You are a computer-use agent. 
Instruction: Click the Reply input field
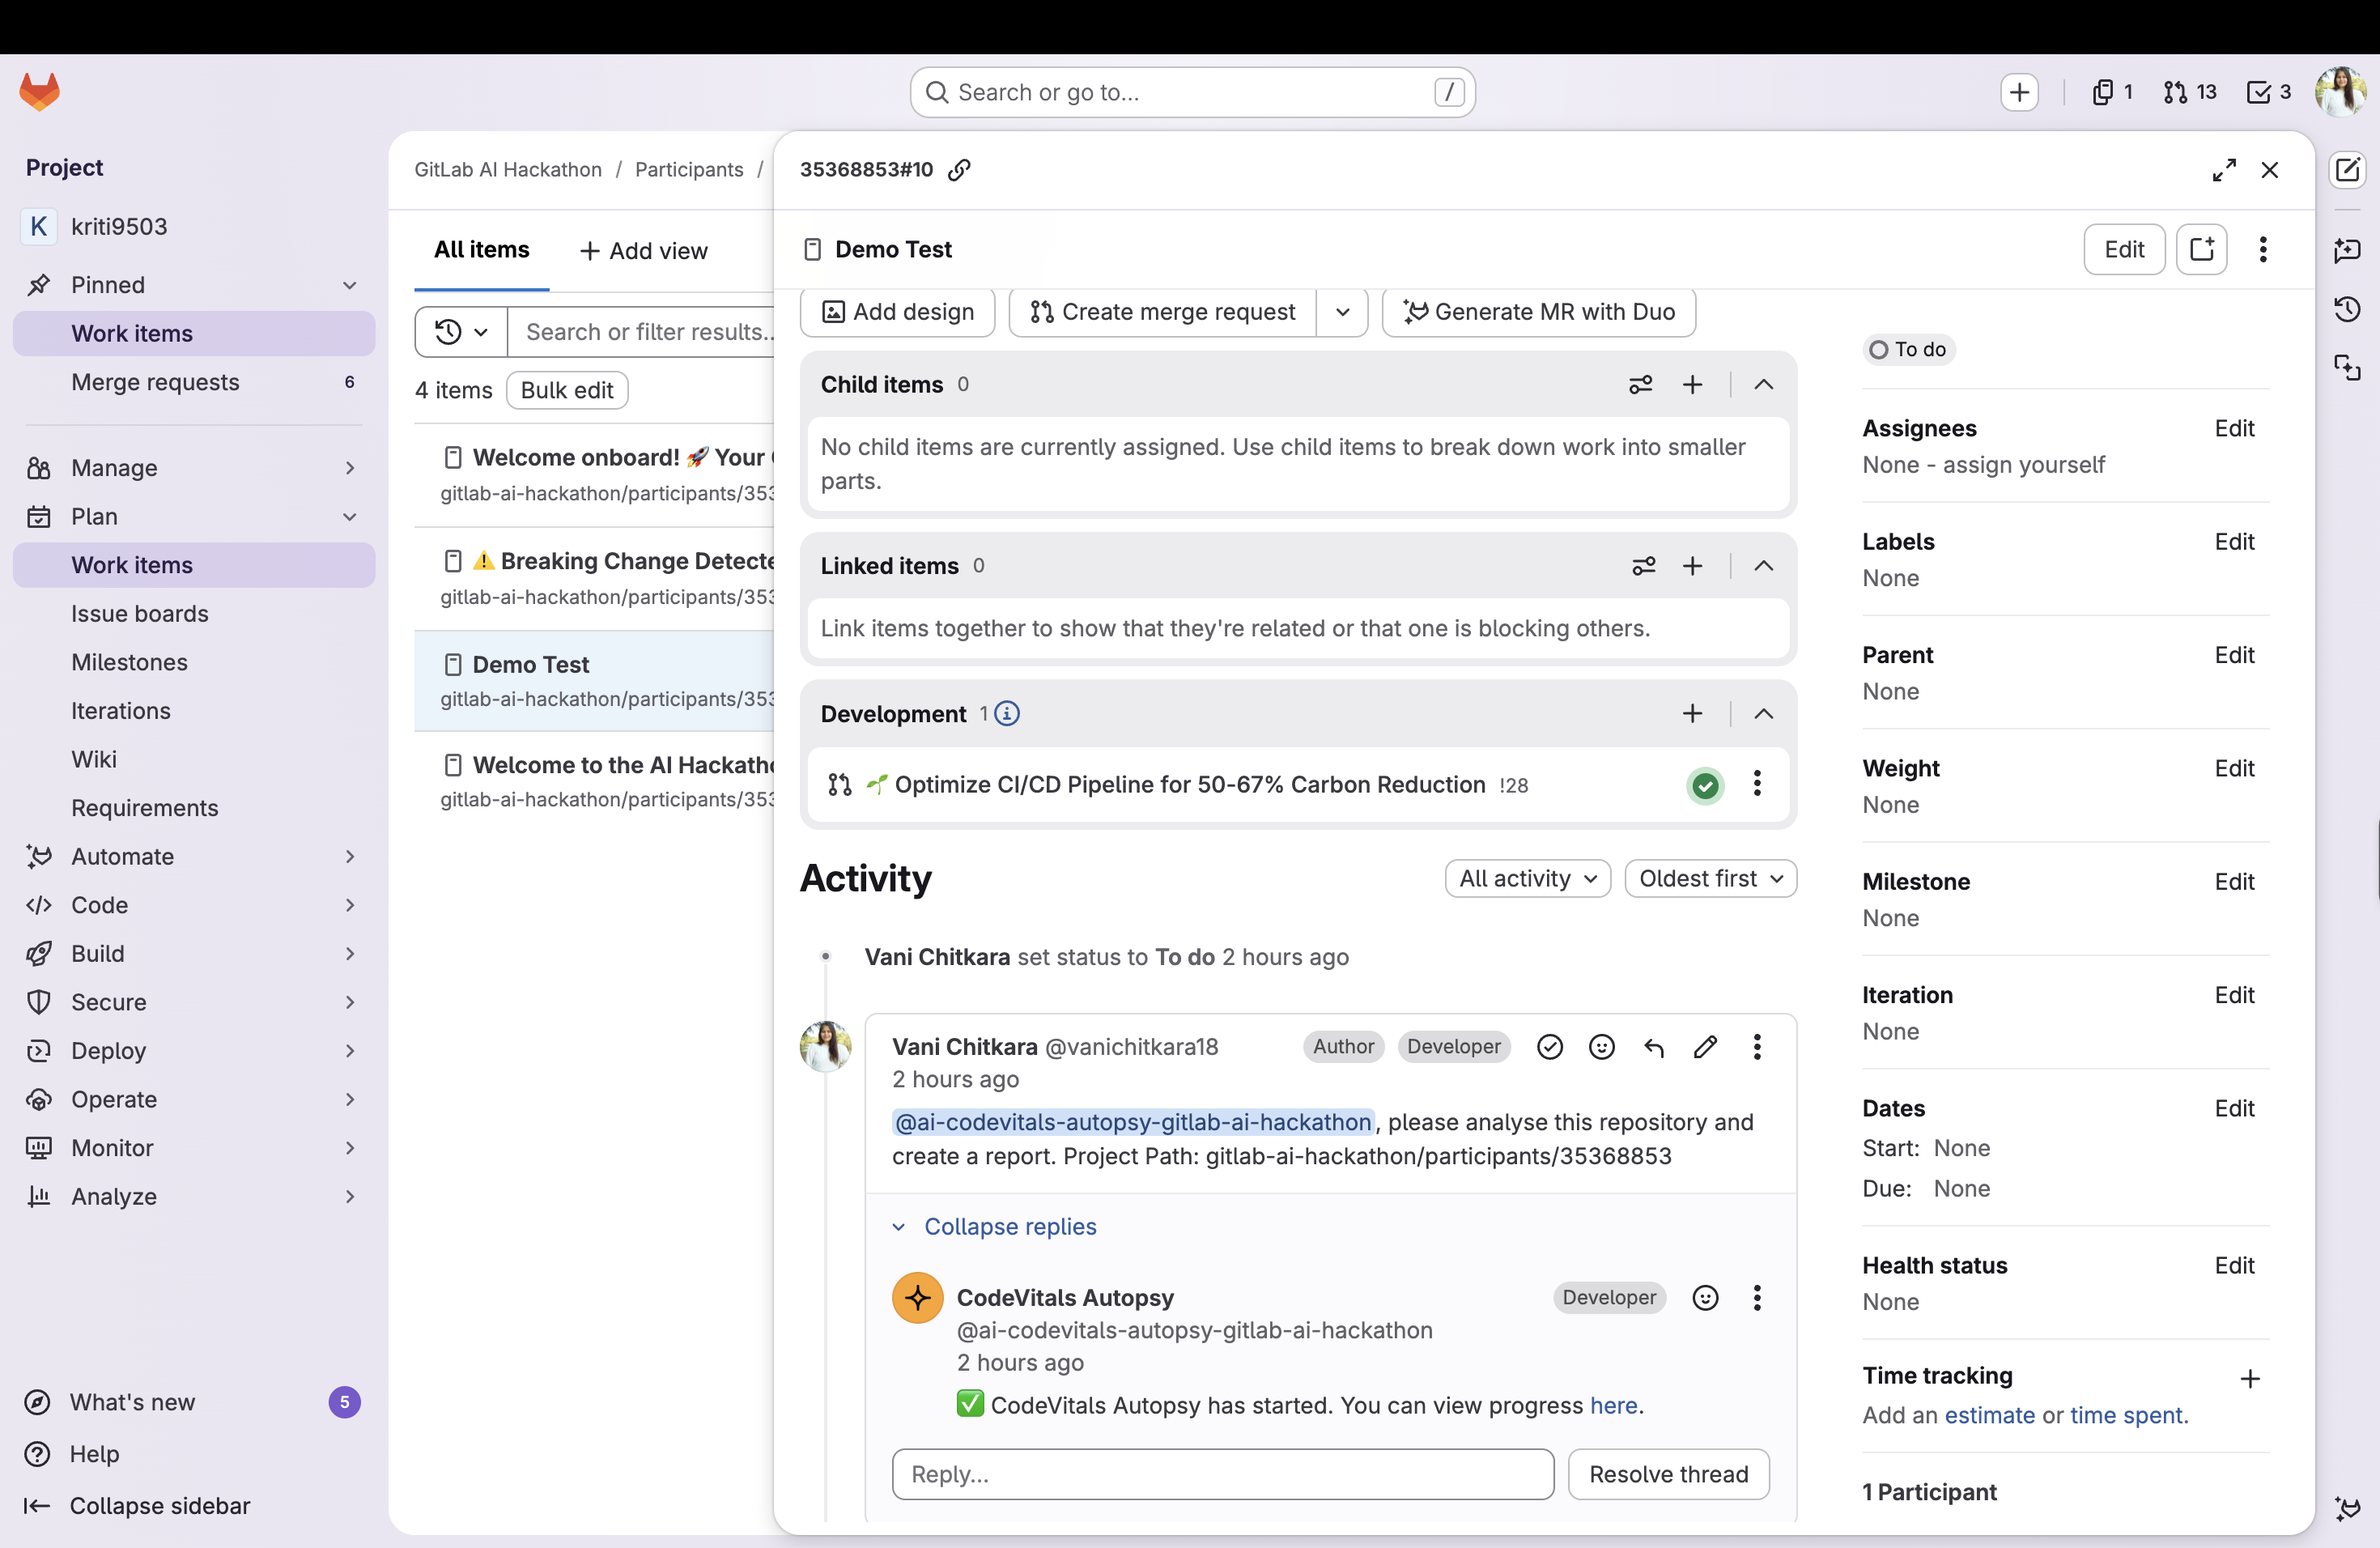(1222, 1474)
